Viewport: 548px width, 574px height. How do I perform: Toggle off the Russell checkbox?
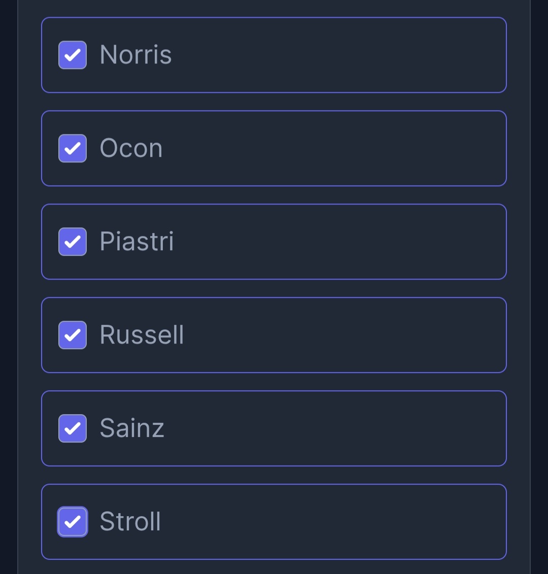click(73, 335)
